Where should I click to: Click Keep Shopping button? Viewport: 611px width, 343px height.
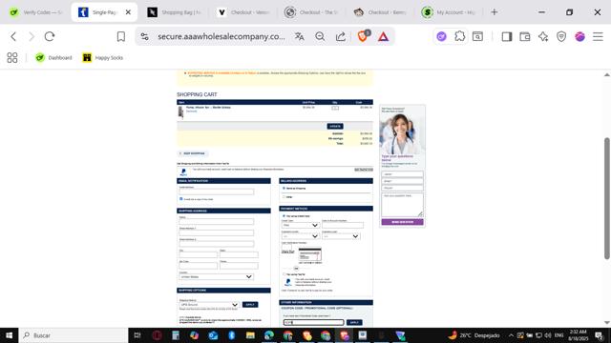[x=193, y=153]
